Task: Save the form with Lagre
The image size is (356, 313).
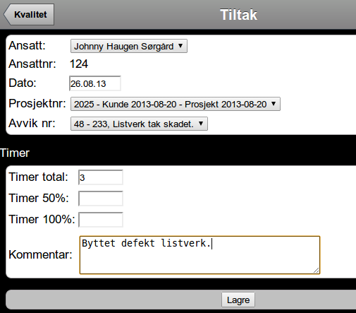Action: [238, 300]
